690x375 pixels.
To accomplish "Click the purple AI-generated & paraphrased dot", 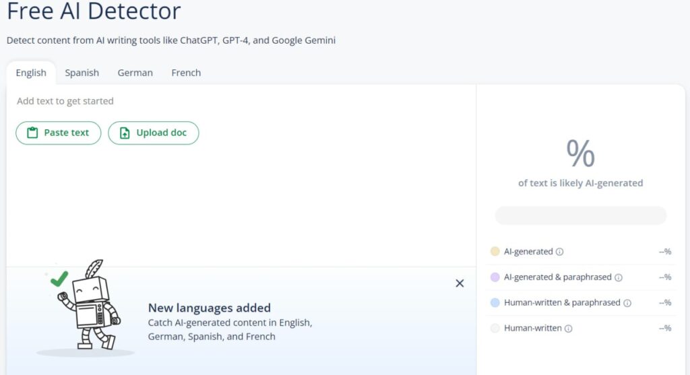I will [x=495, y=277].
